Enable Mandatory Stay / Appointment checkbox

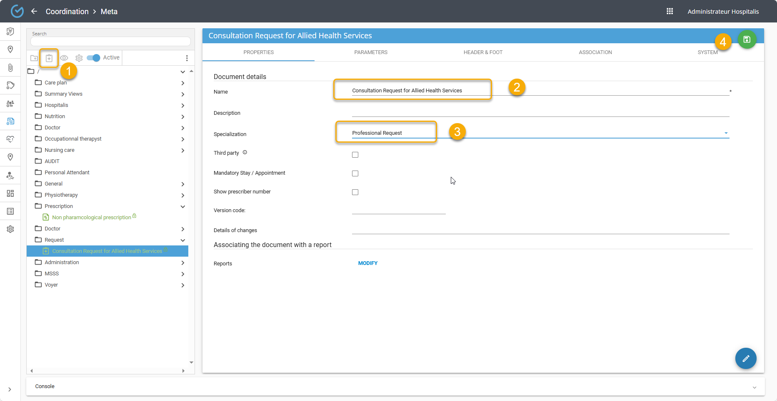coord(355,173)
